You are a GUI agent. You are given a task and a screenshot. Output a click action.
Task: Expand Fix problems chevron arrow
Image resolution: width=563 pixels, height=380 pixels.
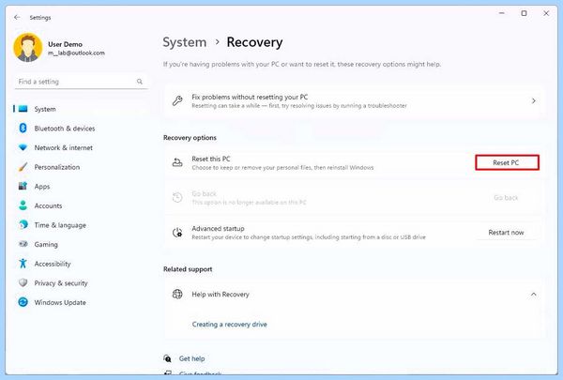[534, 101]
